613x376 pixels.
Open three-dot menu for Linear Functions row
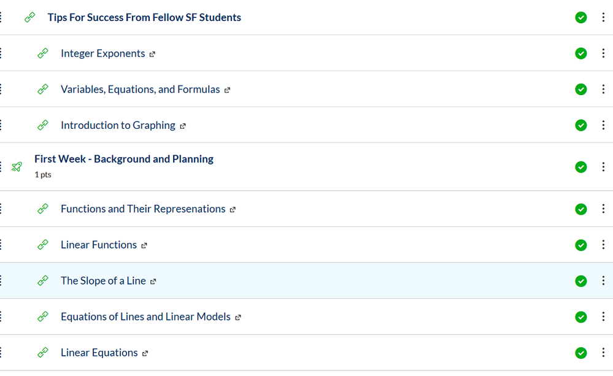point(604,245)
